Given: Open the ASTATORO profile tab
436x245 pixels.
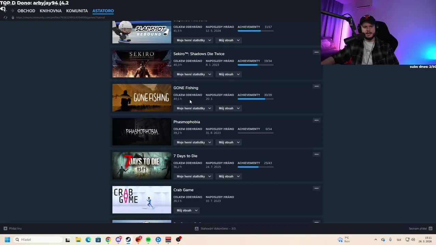Looking at the screenshot, I should pyautogui.click(x=103, y=11).
